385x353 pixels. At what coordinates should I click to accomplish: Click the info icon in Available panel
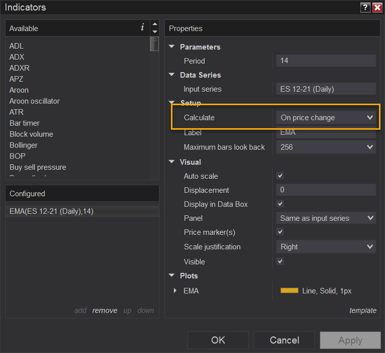pyautogui.click(x=142, y=28)
